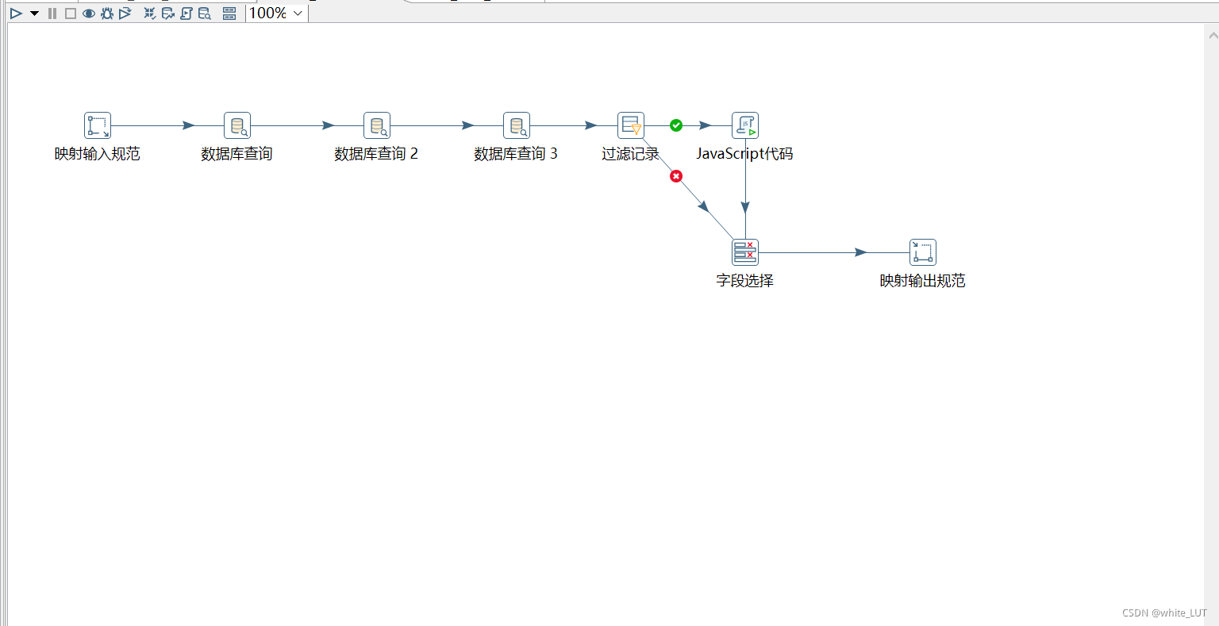Select the 映射输出规范 step icon

923,252
